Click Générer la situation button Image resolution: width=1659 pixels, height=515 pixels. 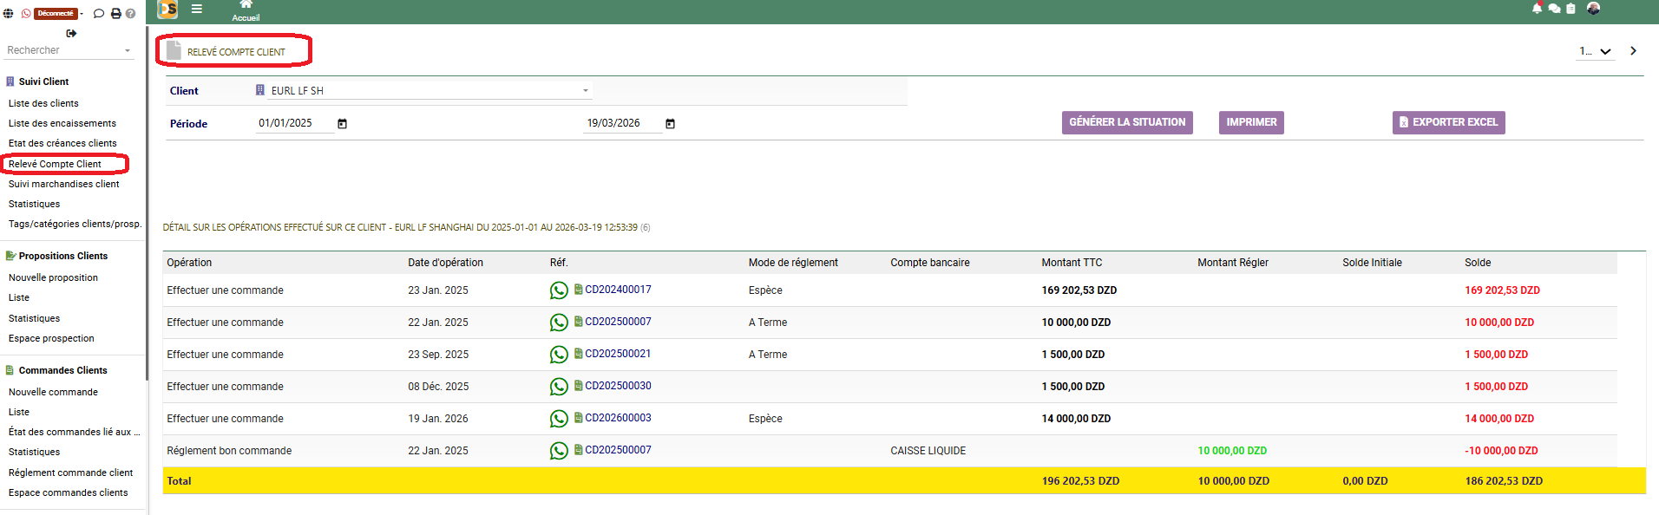(1126, 122)
